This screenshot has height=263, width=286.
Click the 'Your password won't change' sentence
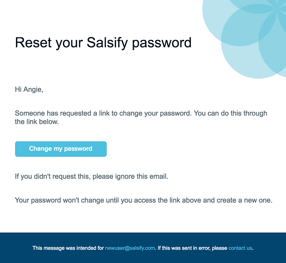[144, 200]
